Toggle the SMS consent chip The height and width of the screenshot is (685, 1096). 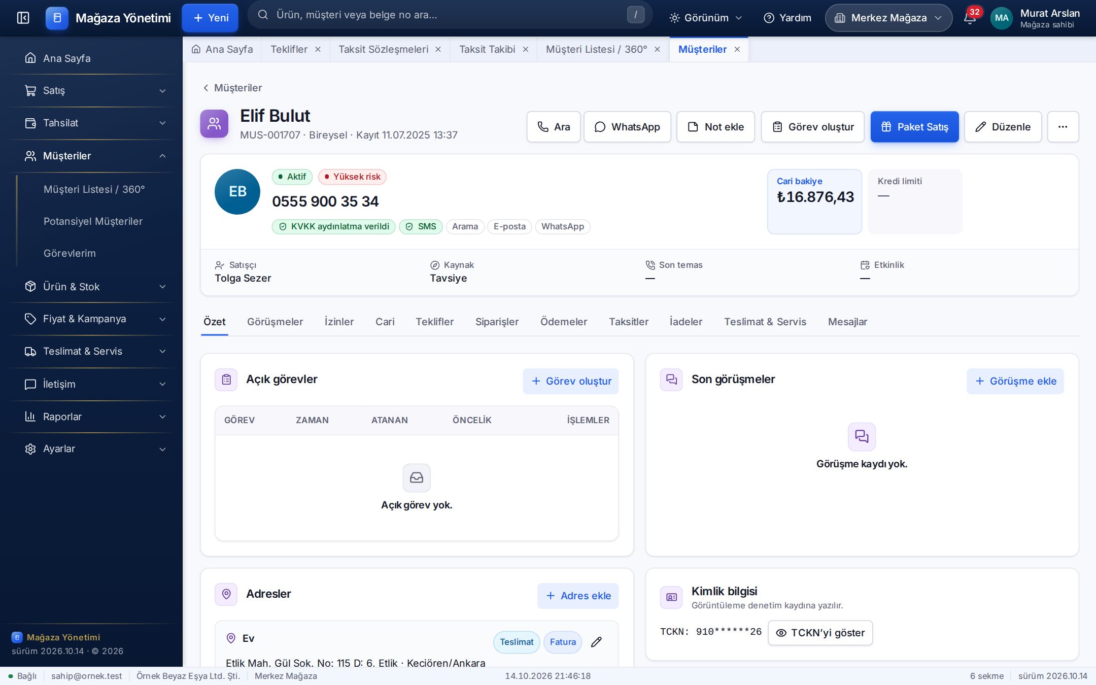tap(421, 226)
